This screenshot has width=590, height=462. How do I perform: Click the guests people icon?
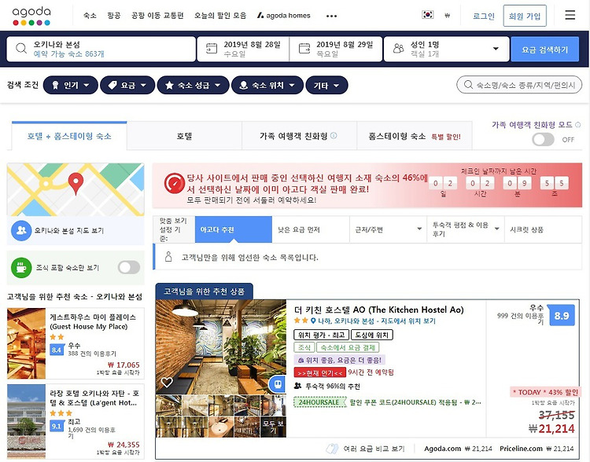[x=398, y=48]
